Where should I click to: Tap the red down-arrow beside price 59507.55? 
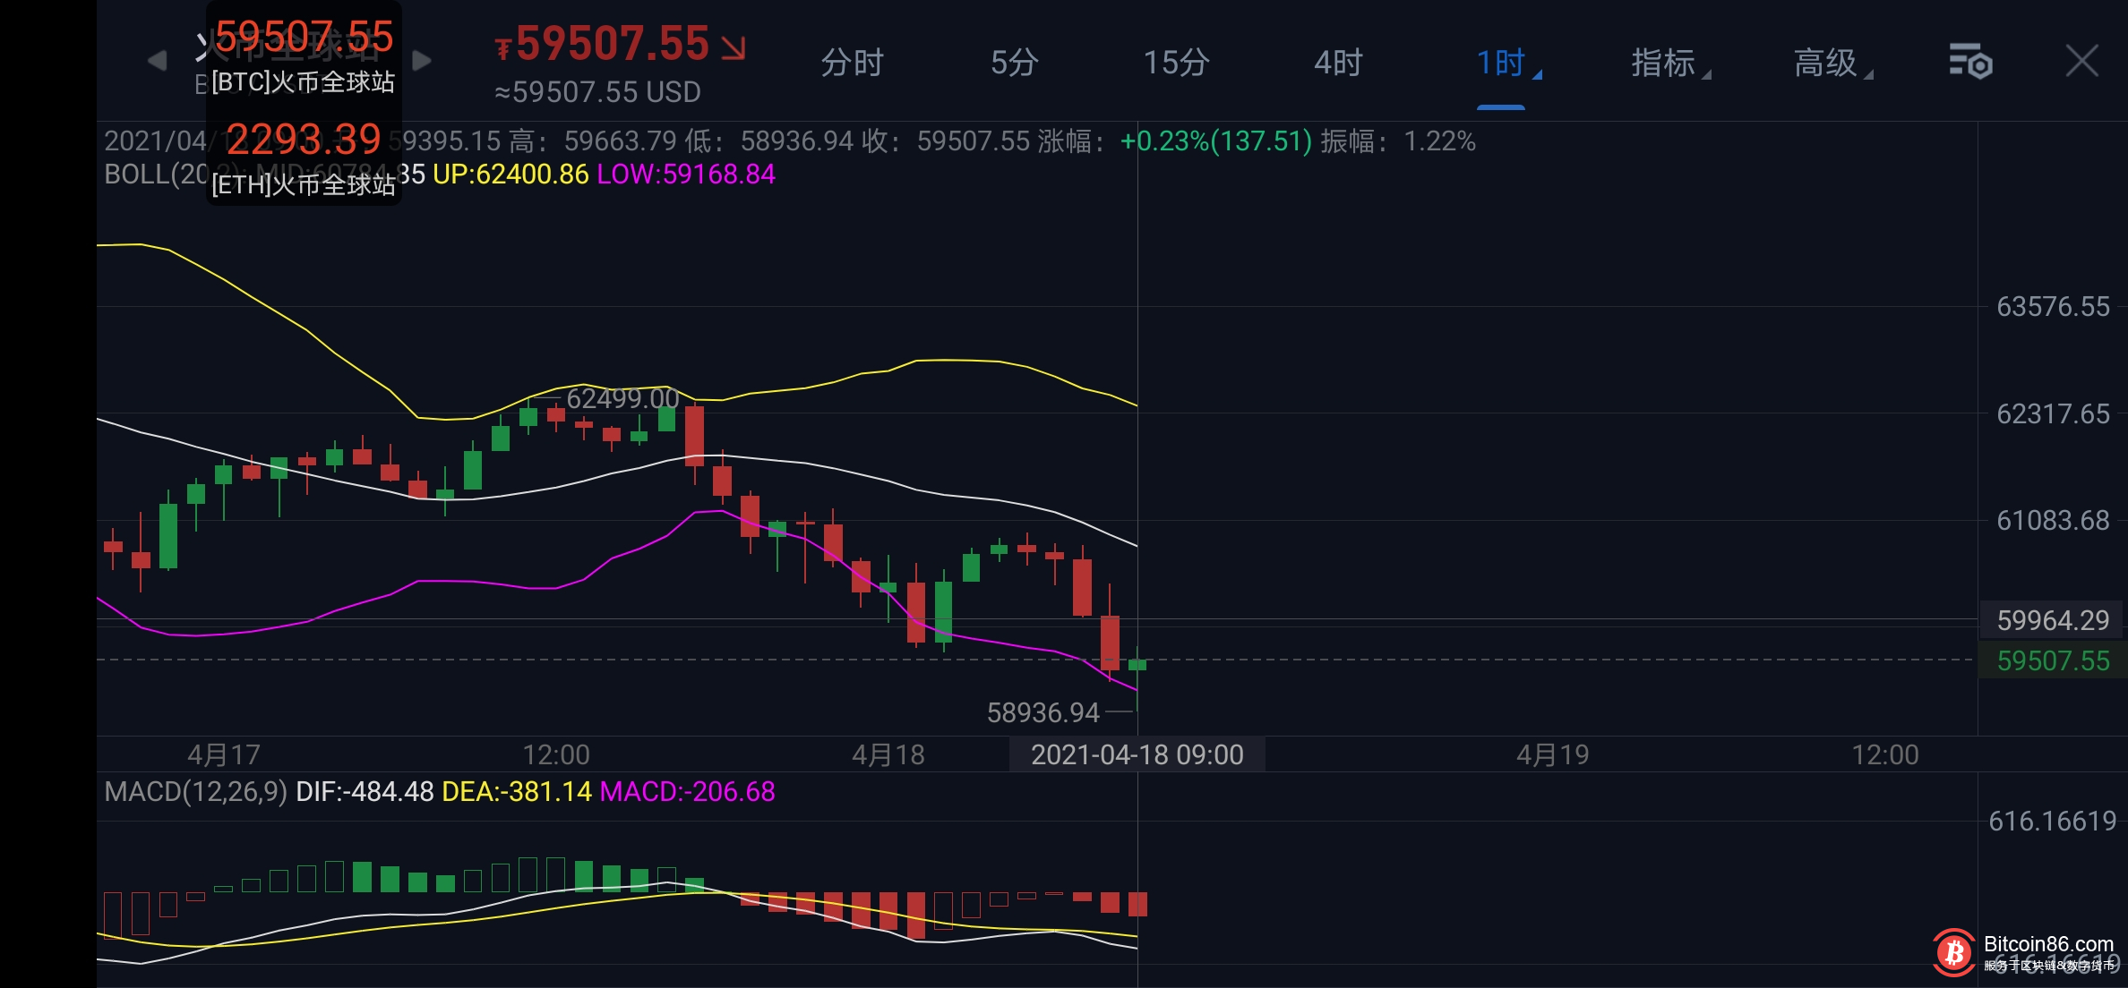pyautogui.click(x=734, y=47)
